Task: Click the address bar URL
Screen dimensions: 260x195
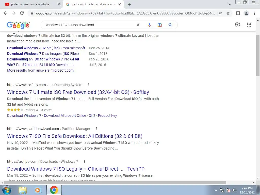Action: pos(125,13)
